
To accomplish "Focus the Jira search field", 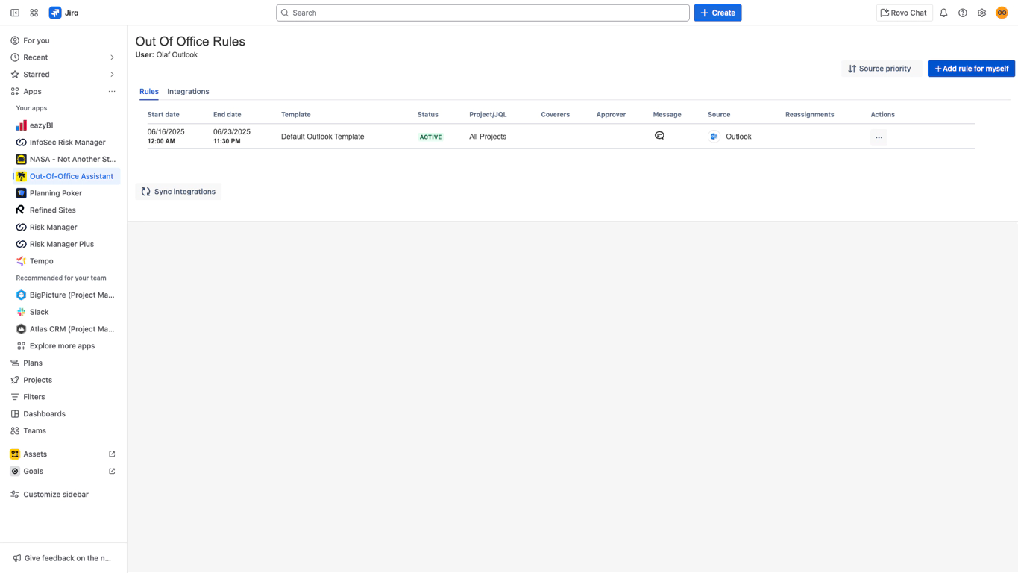I will click(483, 13).
